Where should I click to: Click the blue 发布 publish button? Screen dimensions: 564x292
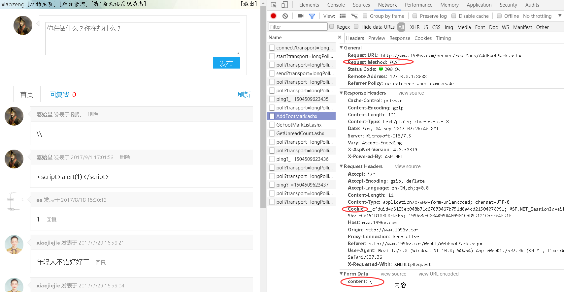226,63
